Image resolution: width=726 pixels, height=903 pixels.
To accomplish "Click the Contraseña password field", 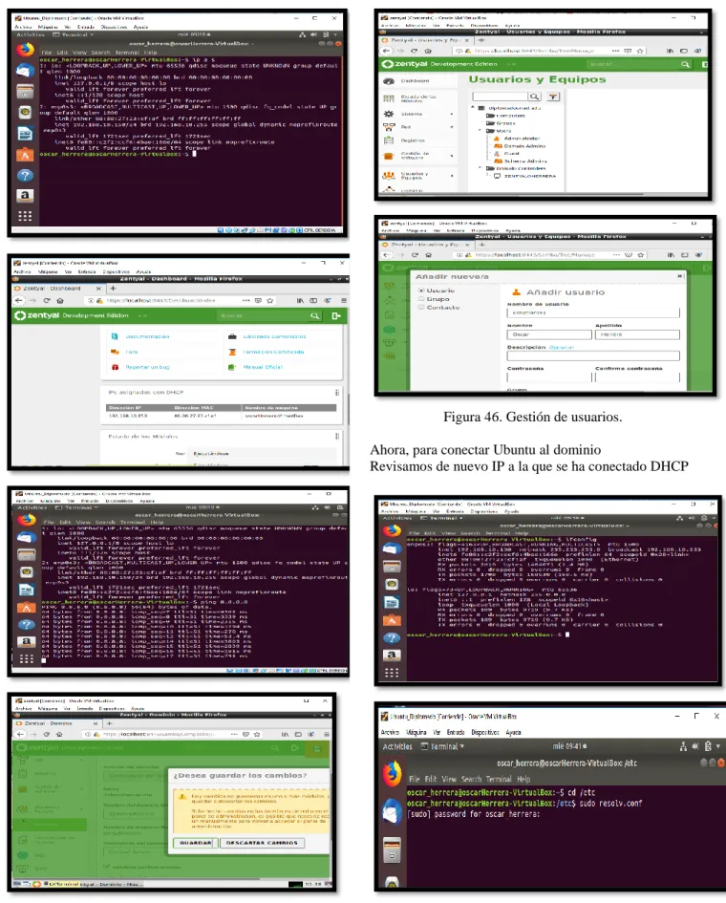I will [x=548, y=377].
